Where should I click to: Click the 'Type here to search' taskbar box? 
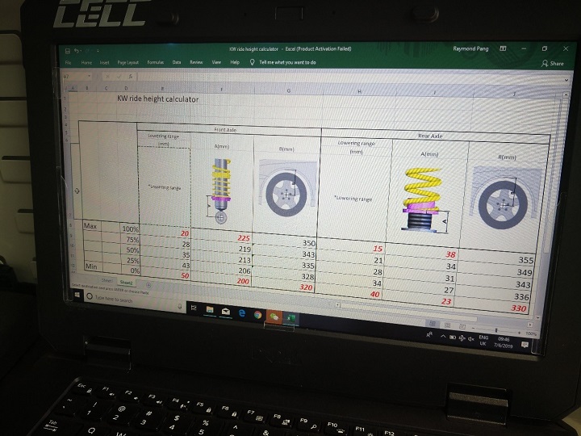click(133, 300)
